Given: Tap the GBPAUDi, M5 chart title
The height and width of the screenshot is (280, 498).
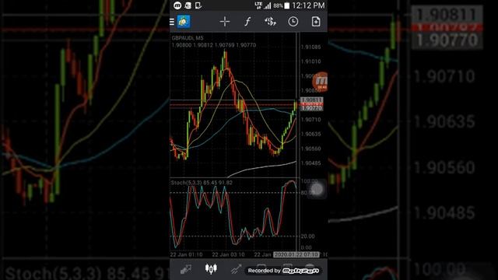Looking at the screenshot, I should pos(188,38).
